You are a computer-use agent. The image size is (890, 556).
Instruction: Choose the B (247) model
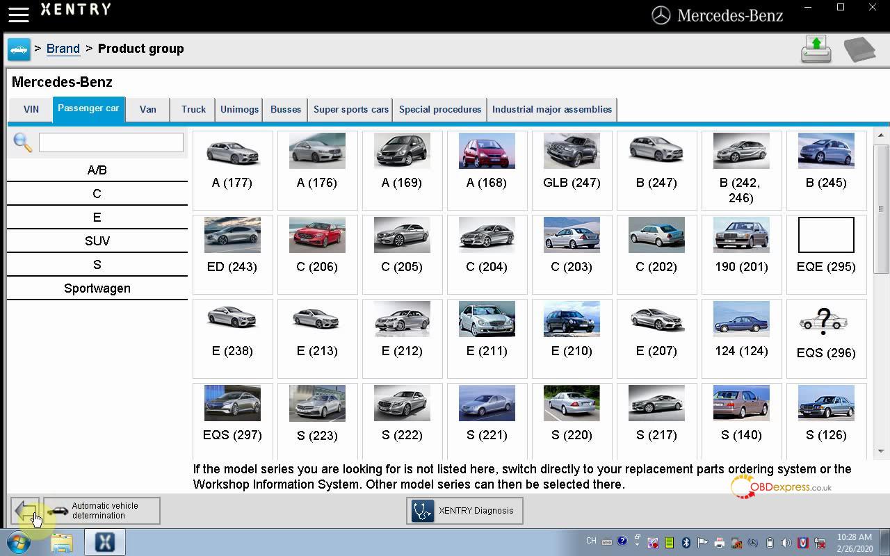(656, 170)
